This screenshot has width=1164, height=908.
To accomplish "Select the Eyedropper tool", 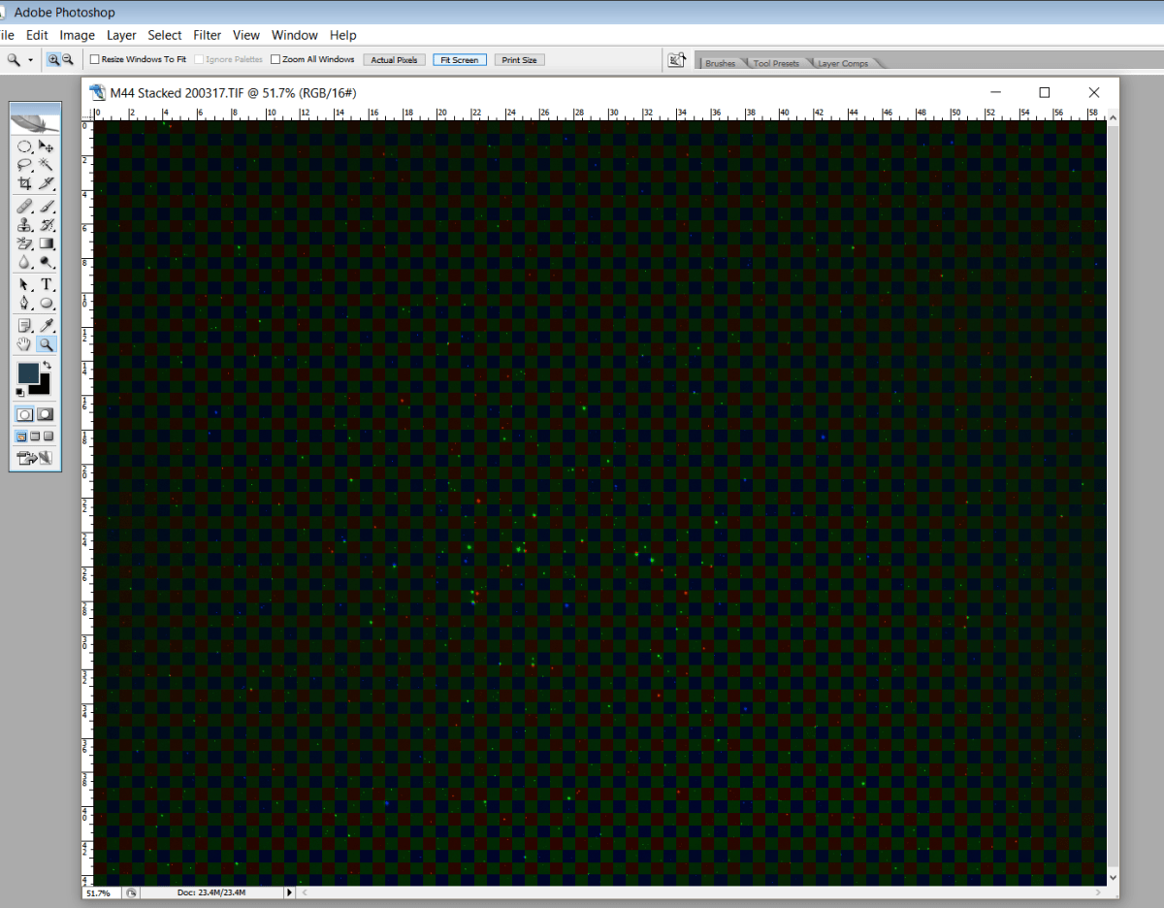I will pyautogui.click(x=46, y=326).
